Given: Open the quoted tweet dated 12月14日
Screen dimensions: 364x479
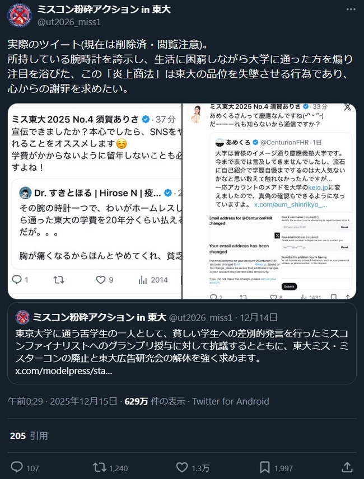Looking at the screenshot, I should click(182, 343).
